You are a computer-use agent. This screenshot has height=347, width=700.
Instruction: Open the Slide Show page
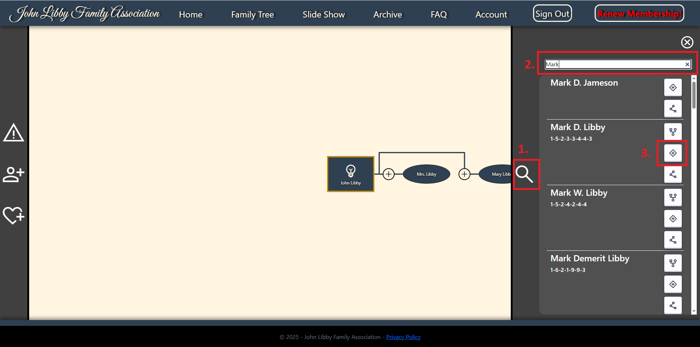[324, 15]
